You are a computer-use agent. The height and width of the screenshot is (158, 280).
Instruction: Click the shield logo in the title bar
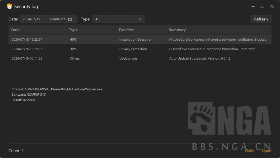tap(10, 6)
